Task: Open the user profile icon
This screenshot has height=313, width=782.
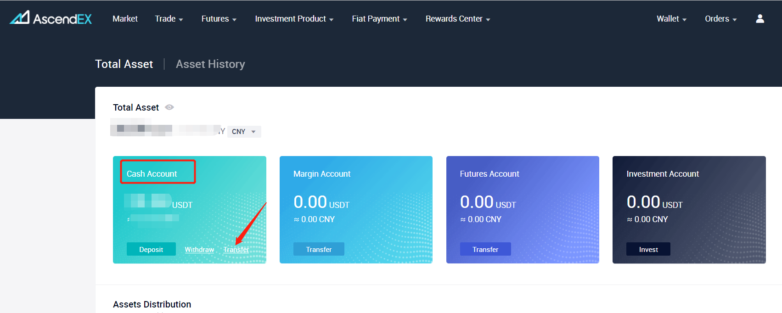Action: click(x=760, y=18)
